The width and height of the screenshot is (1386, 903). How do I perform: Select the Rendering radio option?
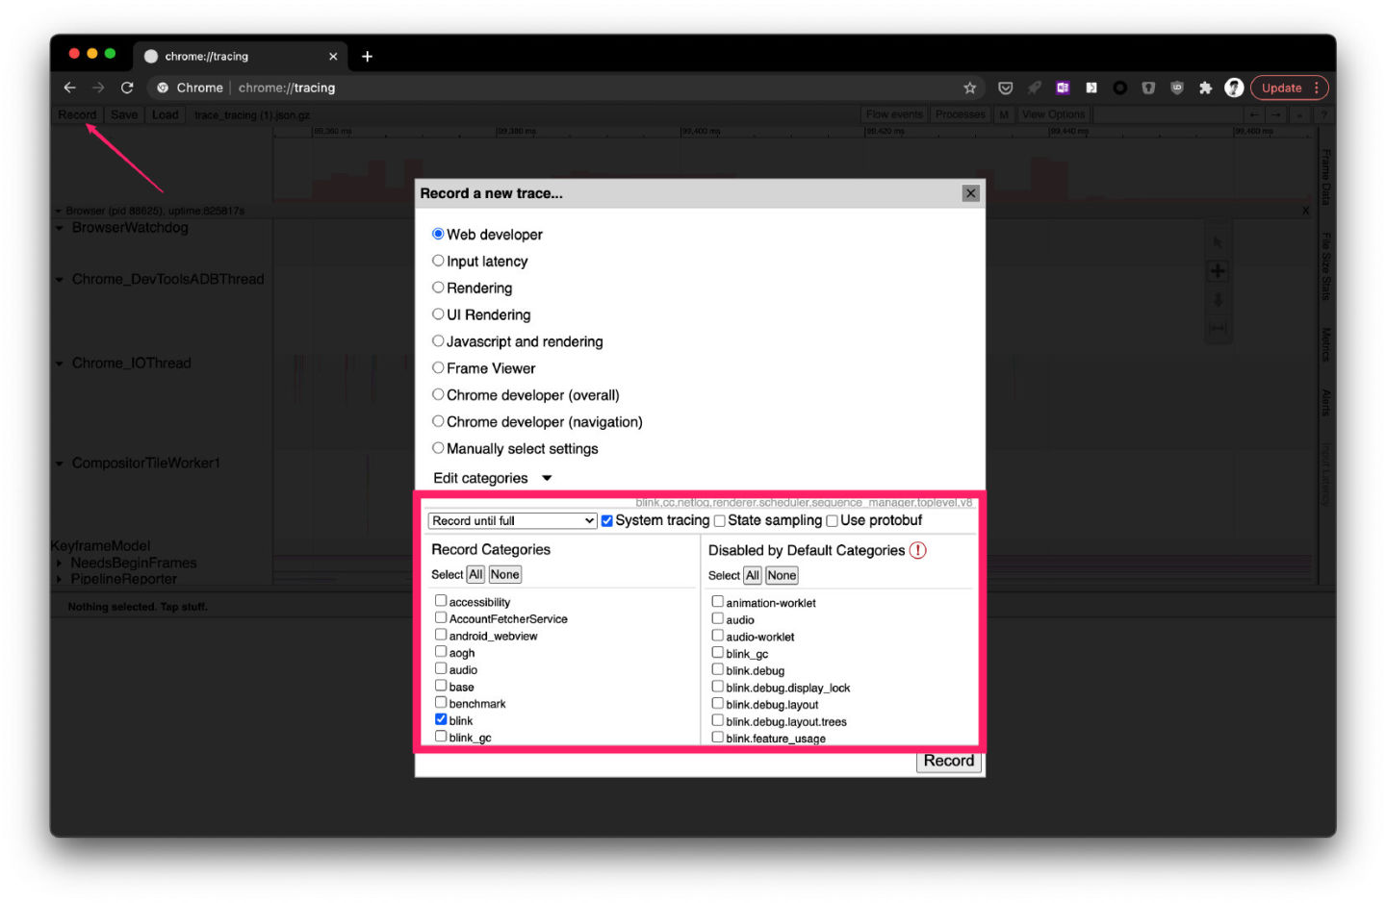pyautogui.click(x=438, y=288)
